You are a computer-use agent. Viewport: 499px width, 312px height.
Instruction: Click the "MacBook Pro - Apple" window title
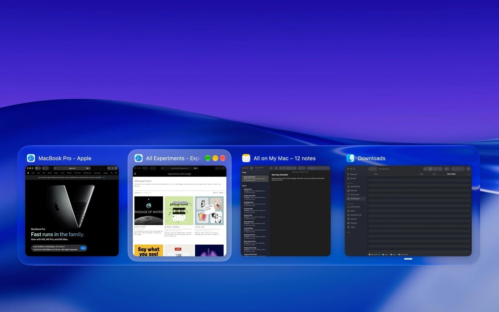[x=65, y=158]
